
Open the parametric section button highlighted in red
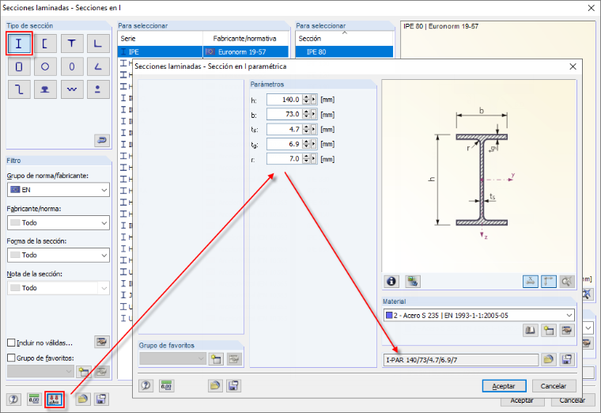(54, 400)
